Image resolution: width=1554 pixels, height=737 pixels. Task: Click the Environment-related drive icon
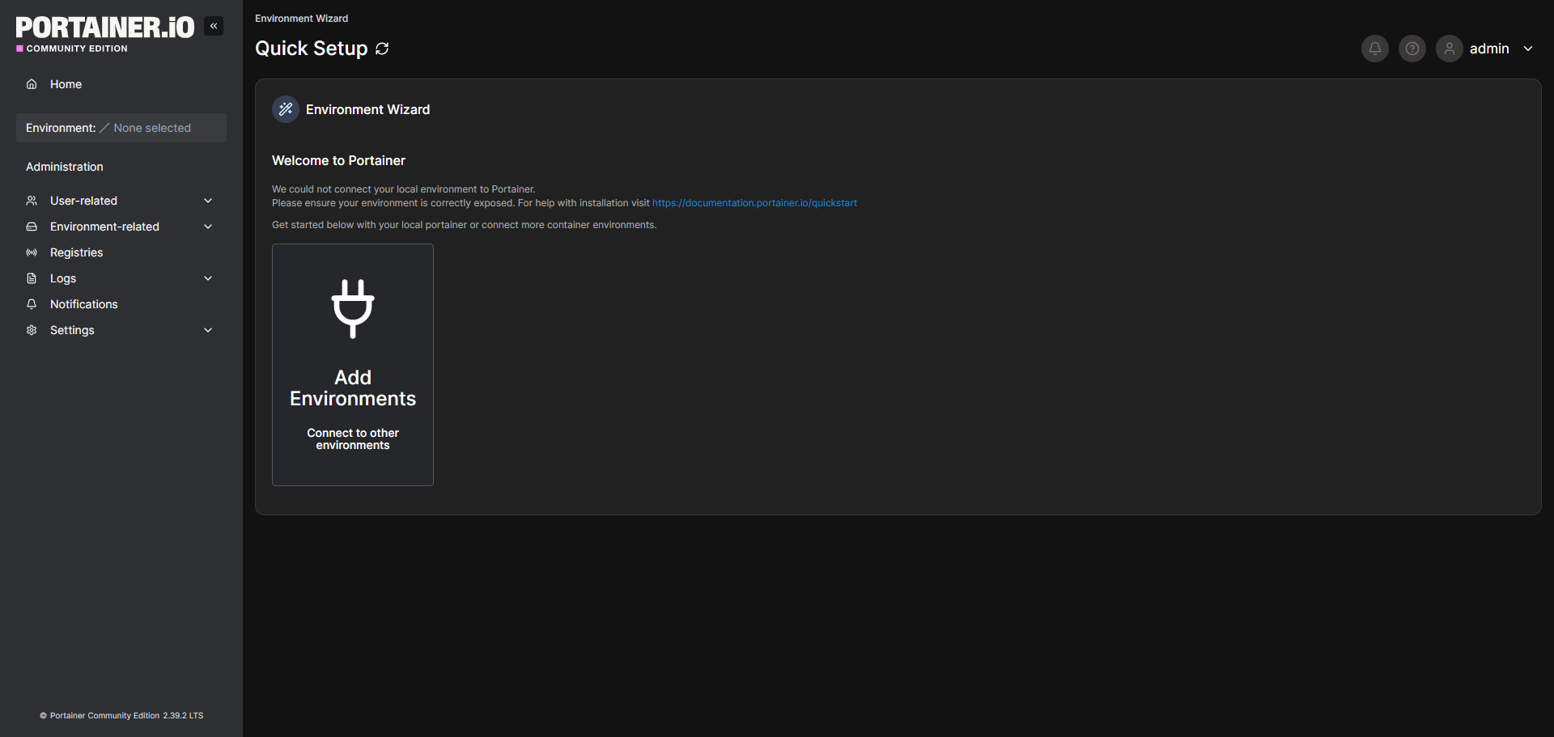32,227
